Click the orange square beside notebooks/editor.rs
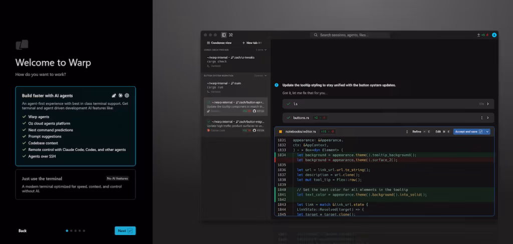Image resolution: width=513 pixels, height=244 pixels. [x=281, y=131]
